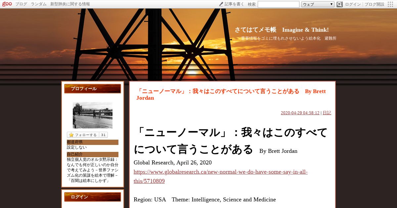Open 新型肺炎に関する情報 link
Image resolution: width=397 pixels, height=208 pixels.
pos(70,4)
